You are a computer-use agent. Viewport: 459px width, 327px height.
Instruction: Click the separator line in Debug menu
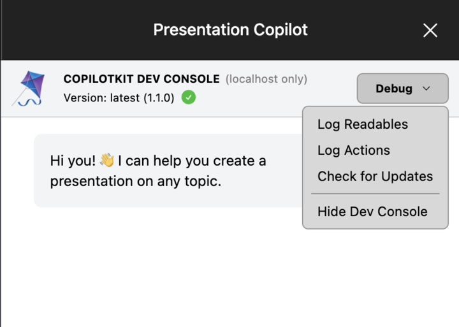(375, 194)
